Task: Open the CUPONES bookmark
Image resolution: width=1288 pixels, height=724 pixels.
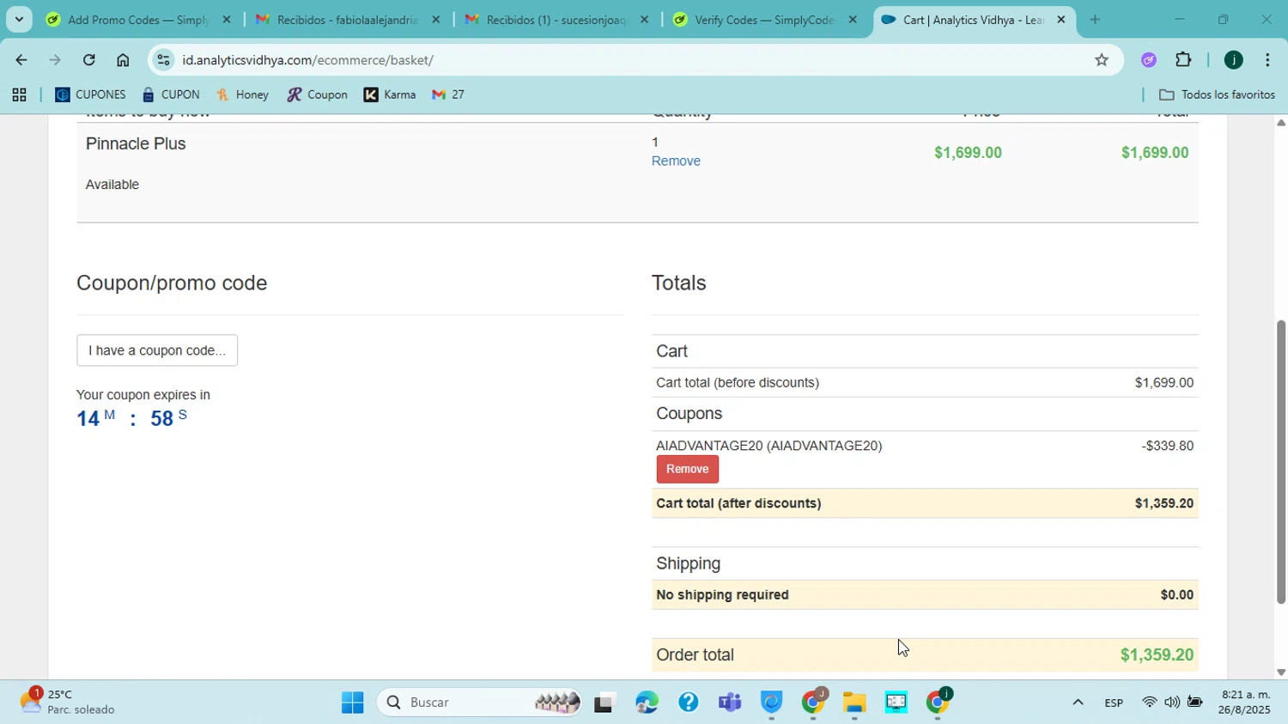Action: pyautogui.click(x=90, y=95)
